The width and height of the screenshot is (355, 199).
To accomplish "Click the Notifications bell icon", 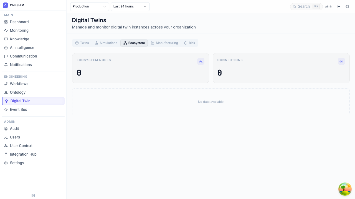I will 6,65.
